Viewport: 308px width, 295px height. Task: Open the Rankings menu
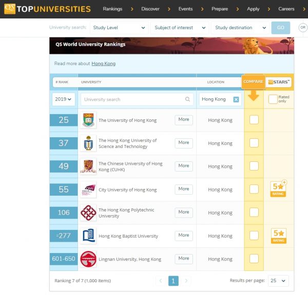[112, 9]
